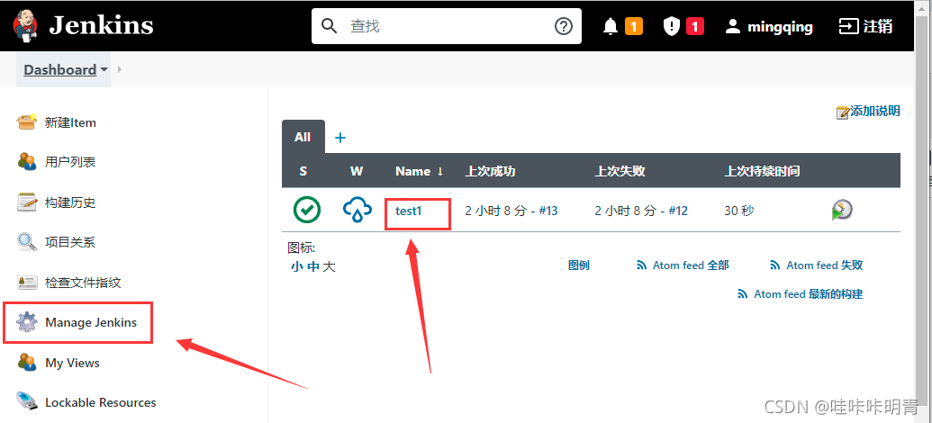Schedule a build for test1
This screenshot has height=423, width=932.
pos(842,210)
